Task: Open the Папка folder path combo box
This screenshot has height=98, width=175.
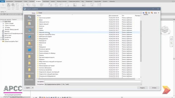Action: coord(89,13)
